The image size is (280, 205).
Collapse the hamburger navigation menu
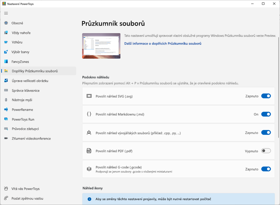tap(6, 13)
